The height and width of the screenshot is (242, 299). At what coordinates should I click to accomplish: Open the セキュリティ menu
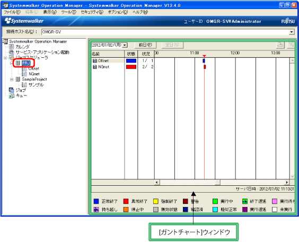[92, 12]
